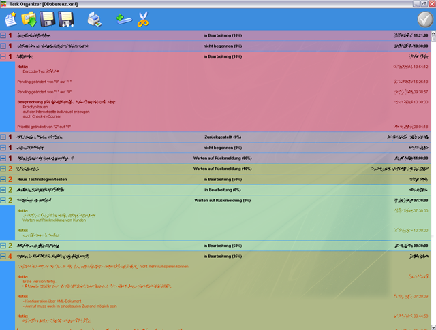Restore down the Task Organizer window

[424, 4]
